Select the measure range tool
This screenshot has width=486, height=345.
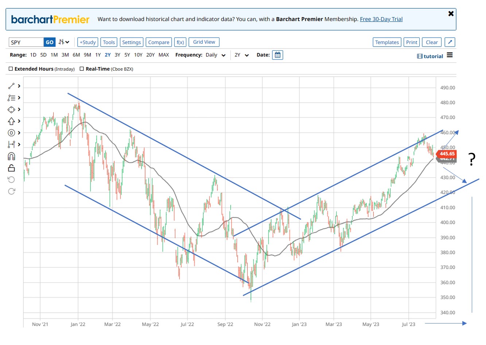pos(11,144)
